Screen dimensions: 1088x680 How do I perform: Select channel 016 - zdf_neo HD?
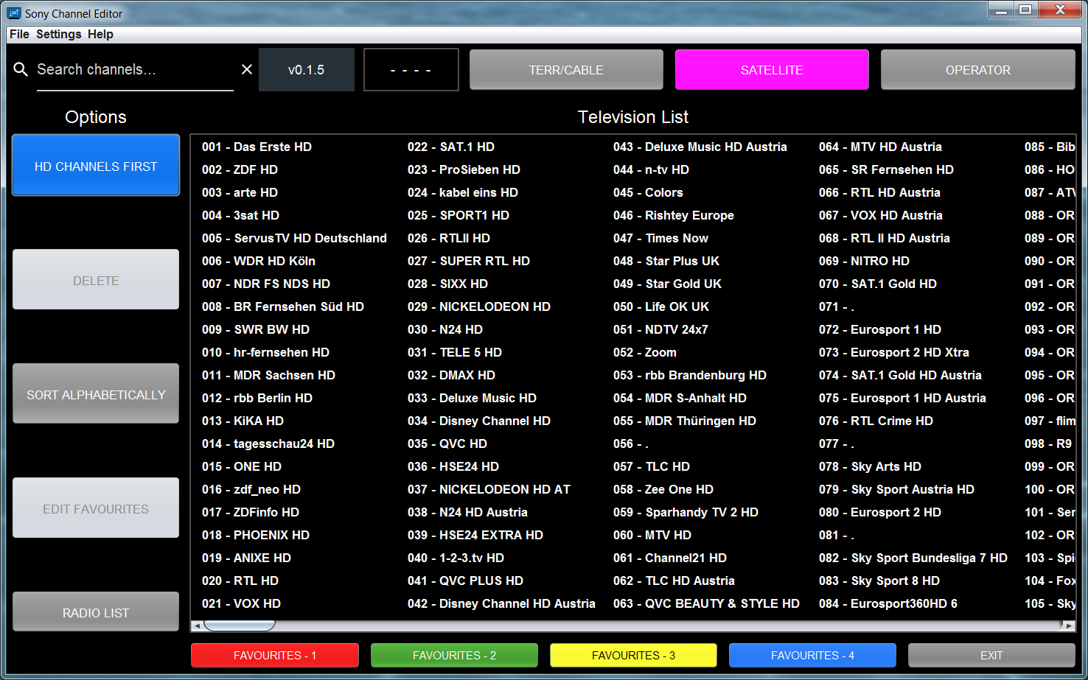point(251,489)
